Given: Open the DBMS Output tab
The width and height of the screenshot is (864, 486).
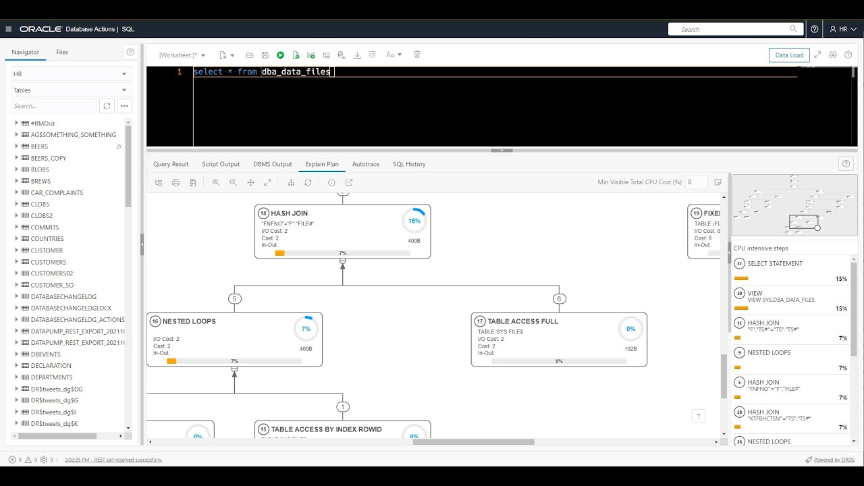Looking at the screenshot, I should [273, 164].
